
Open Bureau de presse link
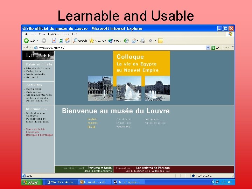click(x=155, y=123)
